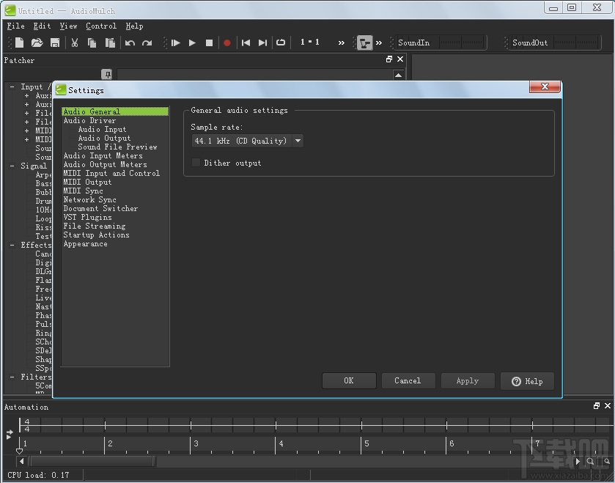Screen dimensions: 615x483
Task: Collapse the Filters category in the Patcher
Action: point(12,377)
